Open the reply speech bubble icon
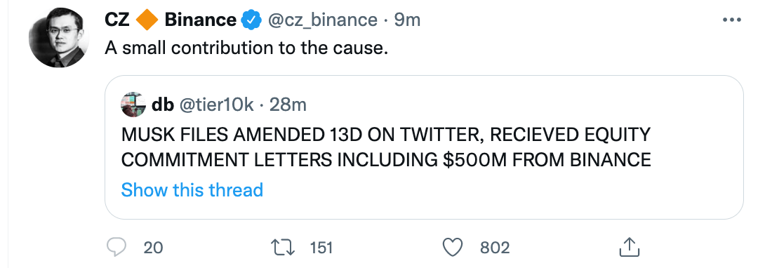This screenshot has height=268, width=765. 116,248
